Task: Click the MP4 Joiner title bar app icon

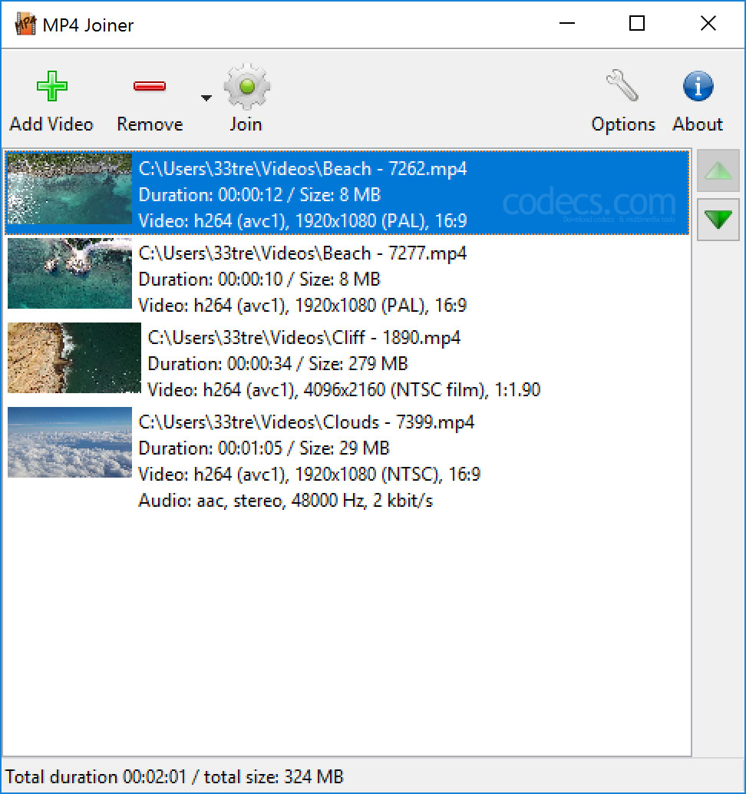Action: click(25, 24)
